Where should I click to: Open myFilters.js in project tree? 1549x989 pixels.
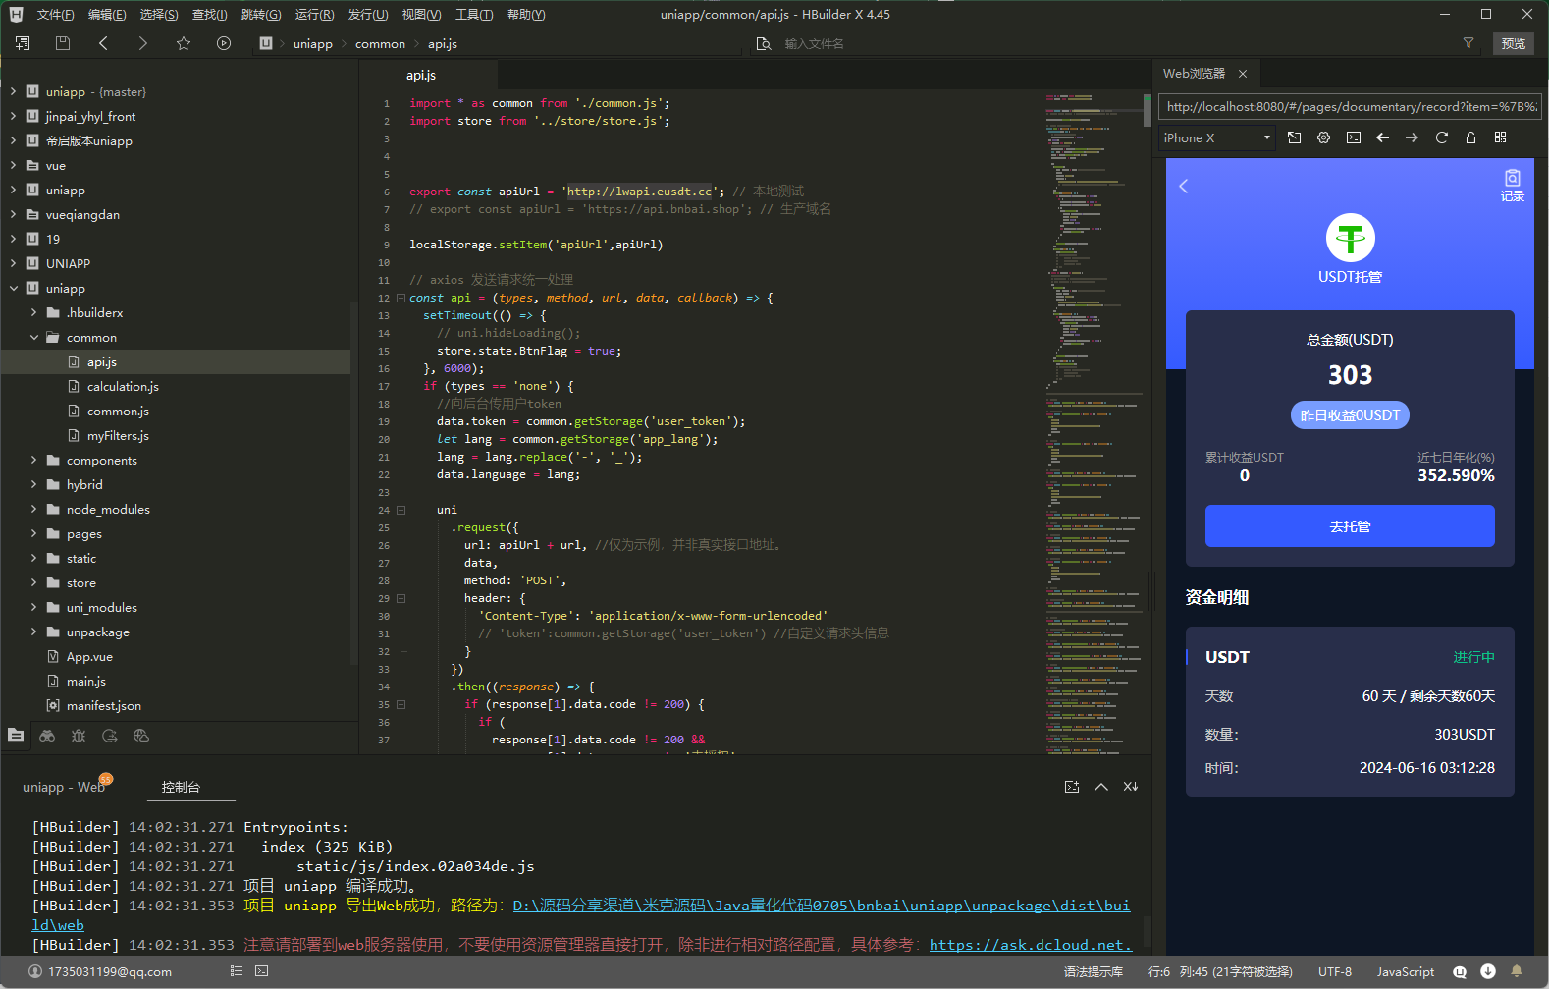coord(118,435)
